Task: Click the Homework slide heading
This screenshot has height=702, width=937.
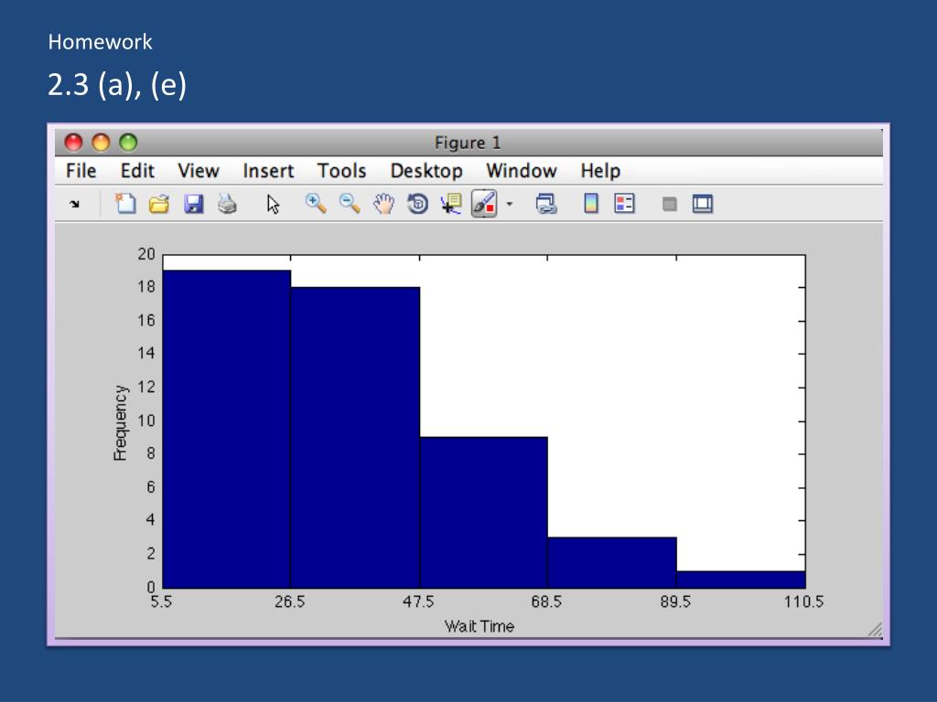Action: 100,42
